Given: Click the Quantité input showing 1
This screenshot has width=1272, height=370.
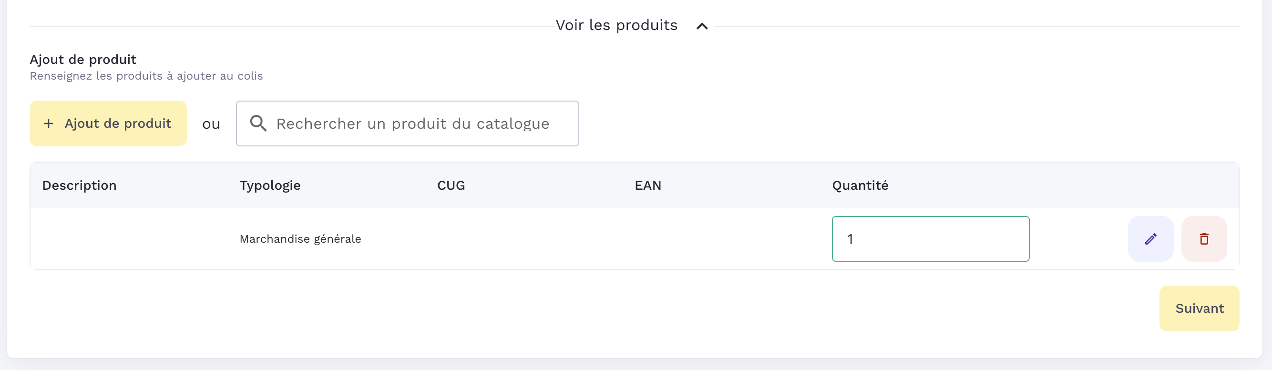Looking at the screenshot, I should pos(930,239).
